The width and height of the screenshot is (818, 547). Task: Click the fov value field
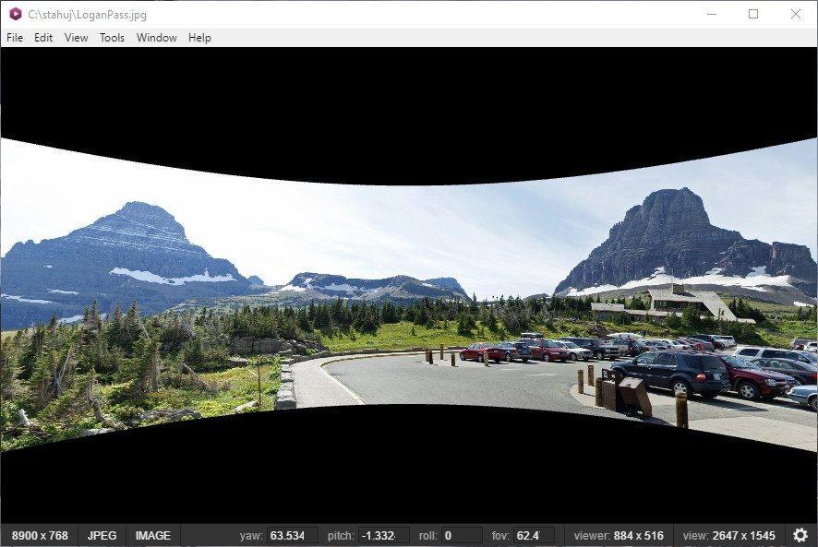(x=534, y=536)
